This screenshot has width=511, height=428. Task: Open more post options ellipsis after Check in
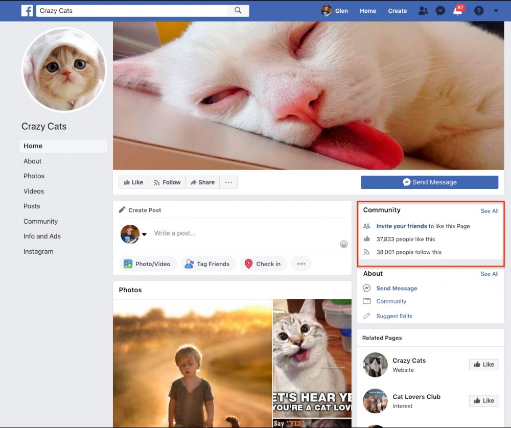301,264
